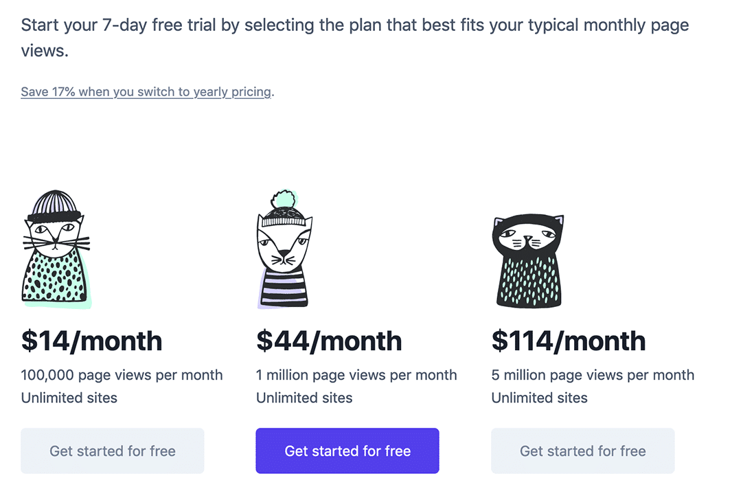Click the 7-day free trial heading text
Screen dimensions: 754x491
point(343,25)
